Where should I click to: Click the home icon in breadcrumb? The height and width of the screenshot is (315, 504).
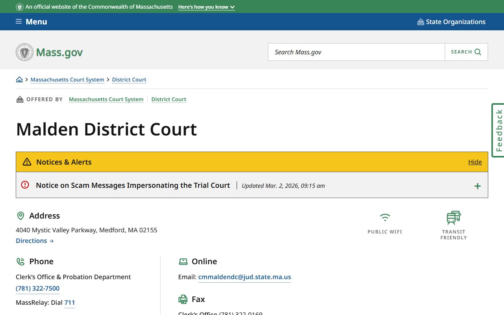tap(19, 80)
